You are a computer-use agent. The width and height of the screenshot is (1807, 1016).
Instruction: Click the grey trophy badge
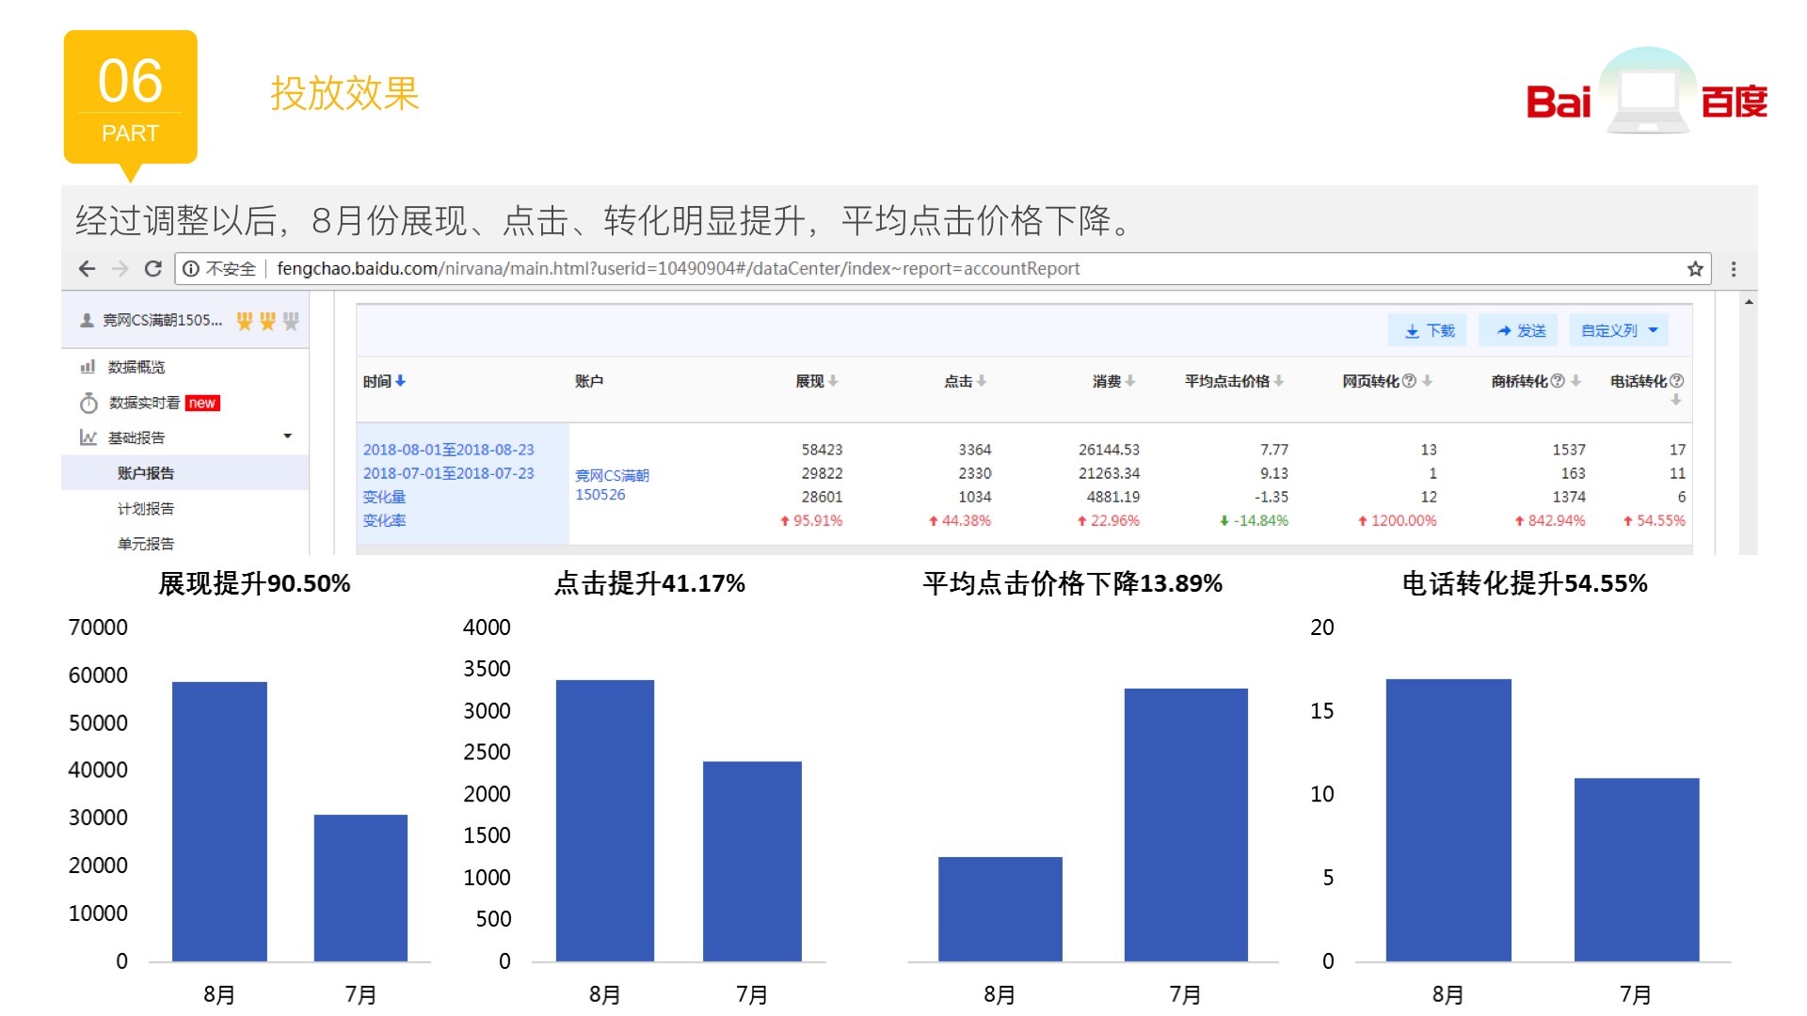291,322
